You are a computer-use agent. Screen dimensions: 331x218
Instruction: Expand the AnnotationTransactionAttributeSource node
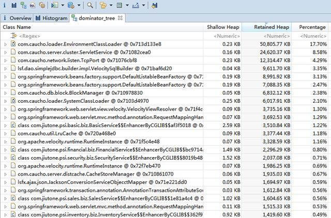pyautogui.click(x=6, y=191)
